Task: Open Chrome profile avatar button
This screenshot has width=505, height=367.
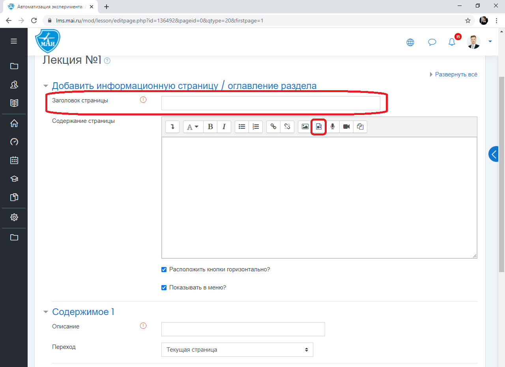Action: coord(484,20)
